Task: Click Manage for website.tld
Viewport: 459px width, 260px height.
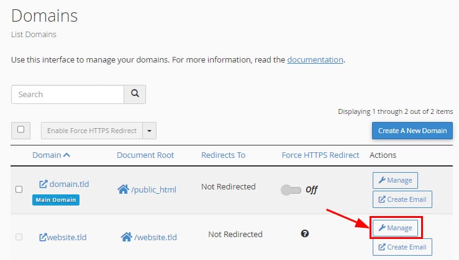Action: click(x=395, y=228)
